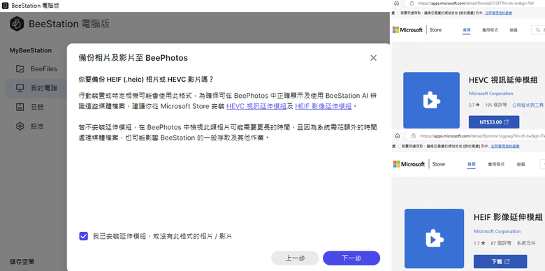Click the 下載 button on the HEIF page
The width and height of the screenshot is (545, 271).
pyautogui.click(x=500, y=262)
